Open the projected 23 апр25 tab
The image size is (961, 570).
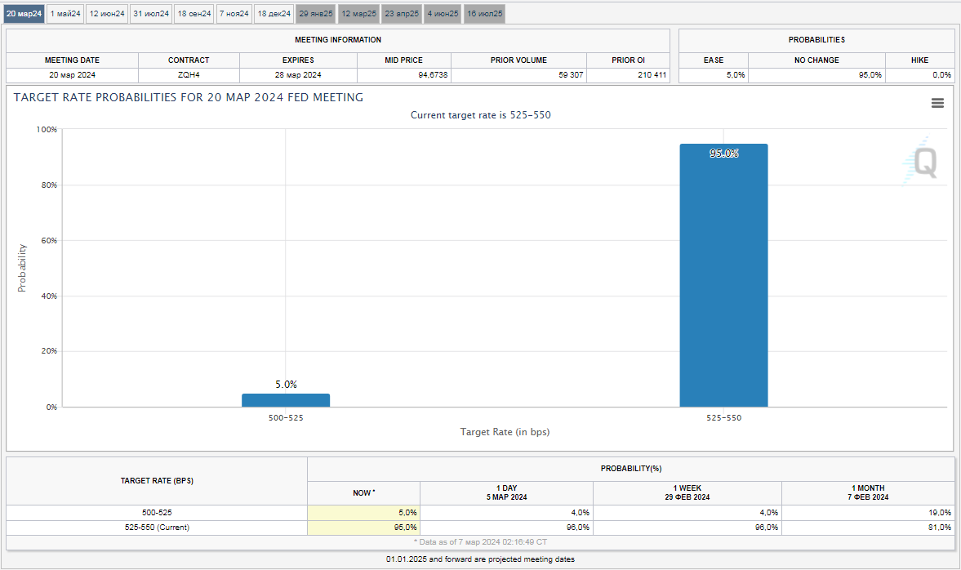pyautogui.click(x=402, y=14)
